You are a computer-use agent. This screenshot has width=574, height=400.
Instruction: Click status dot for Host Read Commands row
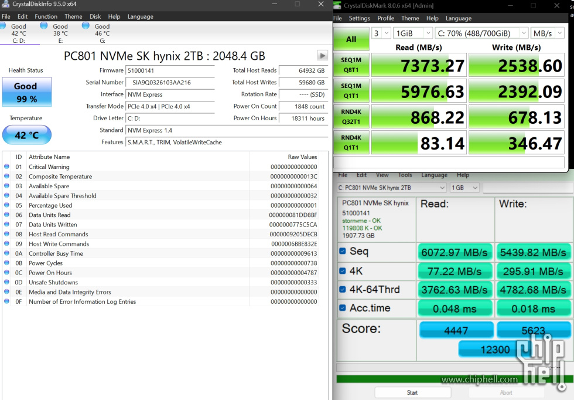(x=6, y=233)
